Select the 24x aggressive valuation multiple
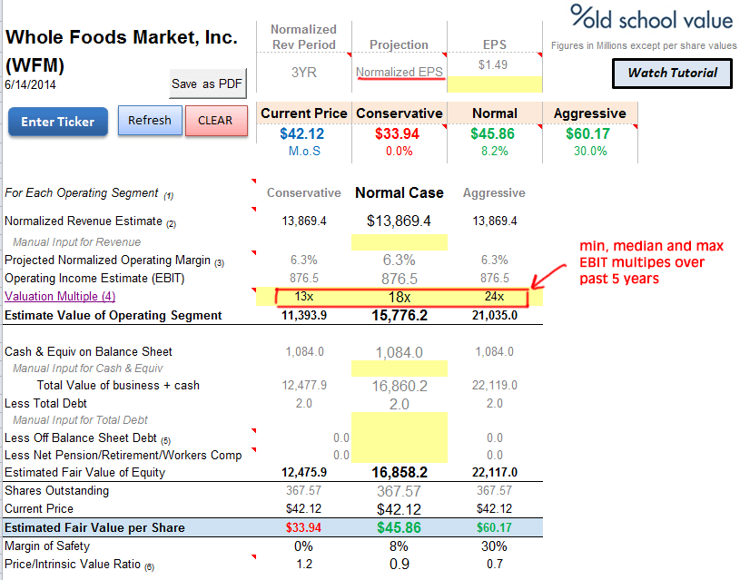Image resolution: width=740 pixels, height=580 pixels. point(494,297)
